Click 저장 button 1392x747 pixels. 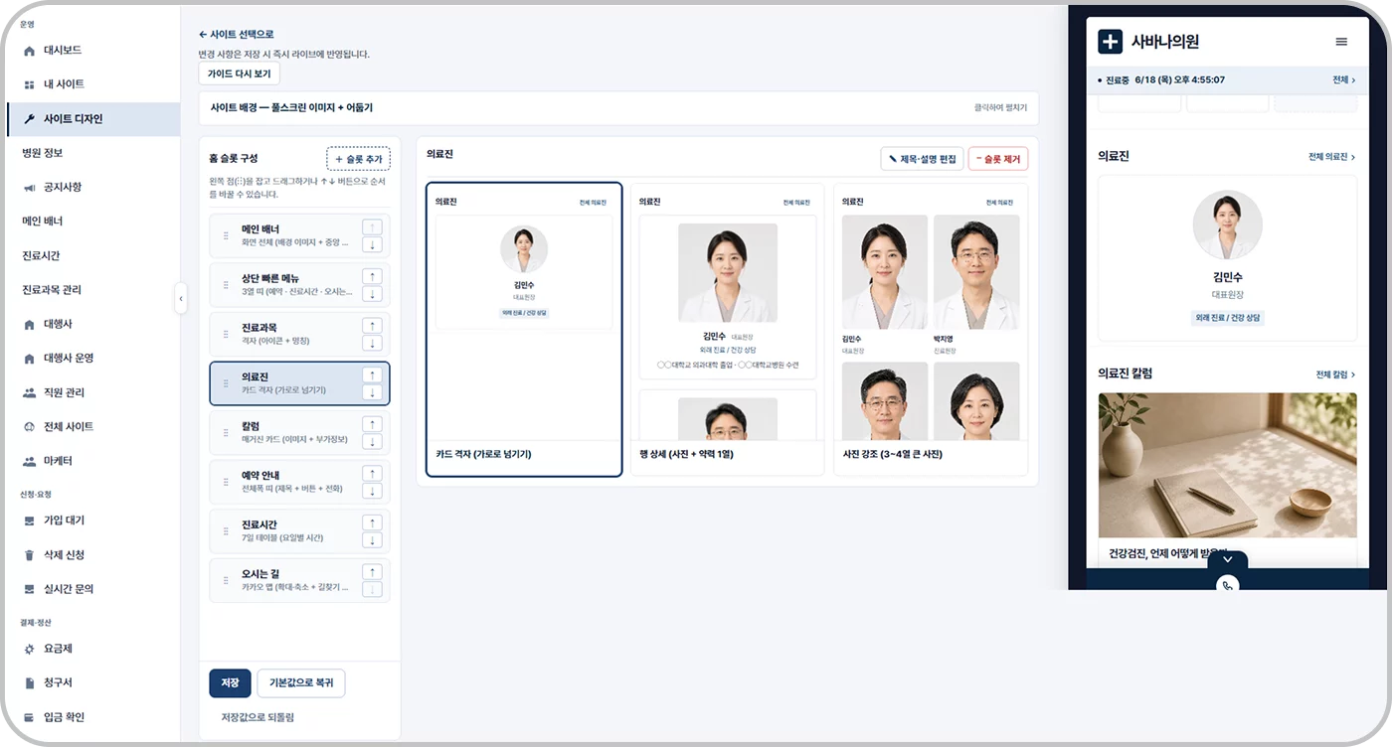click(230, 683)
